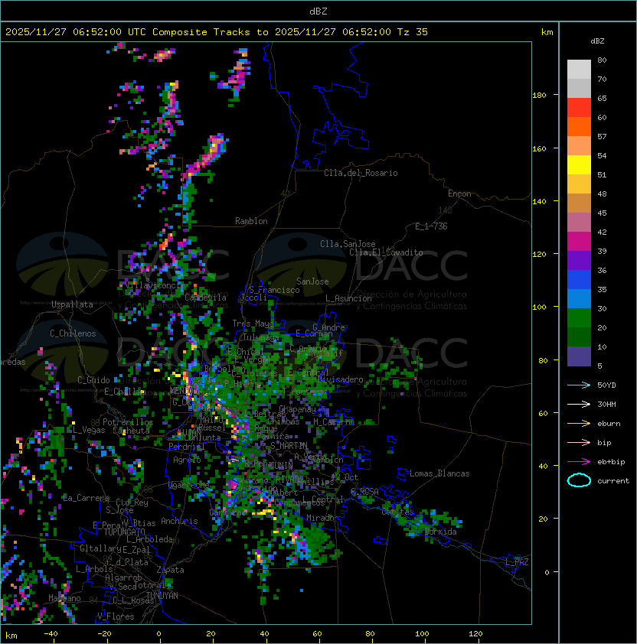
Task: Click the 'Dormida' map label
Action: [440, 532]
